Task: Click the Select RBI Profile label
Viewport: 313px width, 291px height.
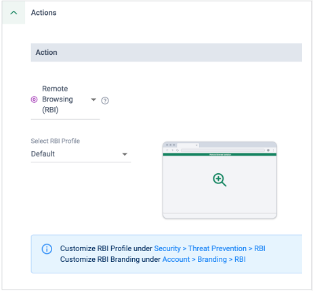Action: point(56,141)
